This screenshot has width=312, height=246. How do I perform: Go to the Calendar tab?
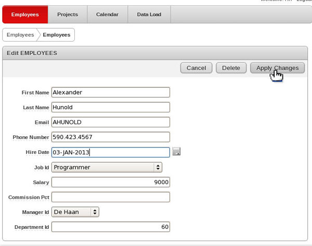[107, 15]
